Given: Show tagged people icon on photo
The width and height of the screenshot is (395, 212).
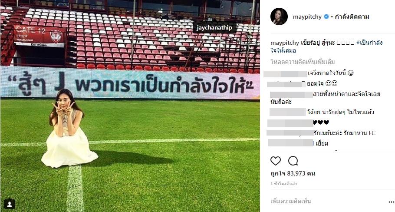Looking at the screenshot, I should pos(10,204).
